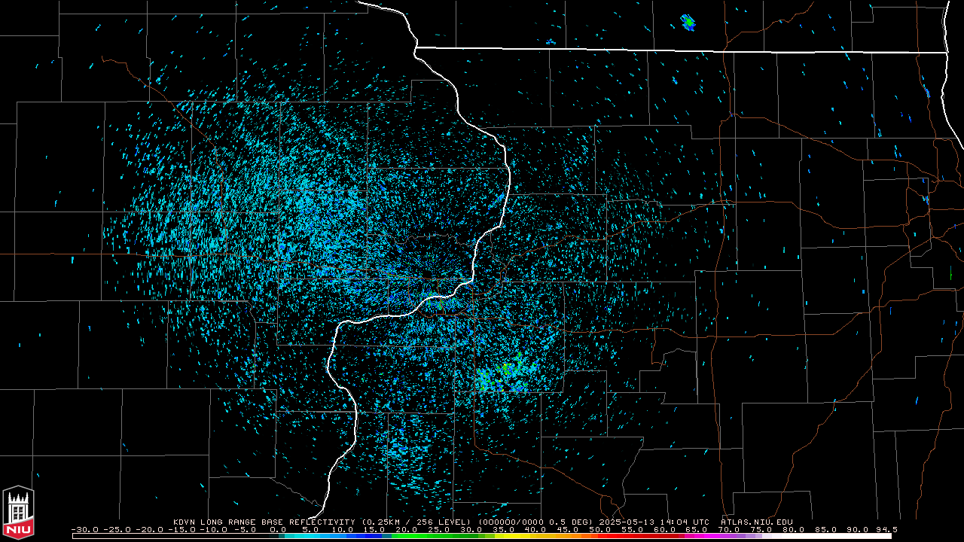Click the 0.0 color scale label
Viewport: 964px width, 542px height.
click(278, 529)
